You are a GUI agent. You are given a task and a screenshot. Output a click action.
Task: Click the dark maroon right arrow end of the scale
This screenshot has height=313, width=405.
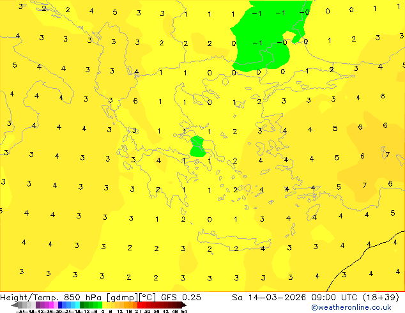184,305
